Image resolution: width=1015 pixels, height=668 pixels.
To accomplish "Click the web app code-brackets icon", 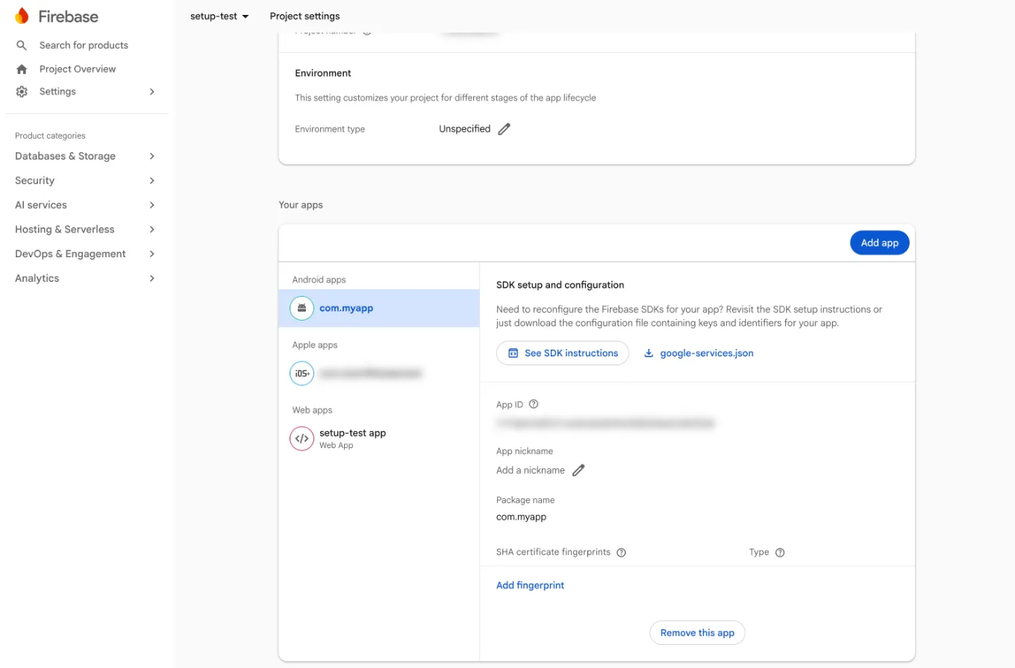I will point(302,438).
